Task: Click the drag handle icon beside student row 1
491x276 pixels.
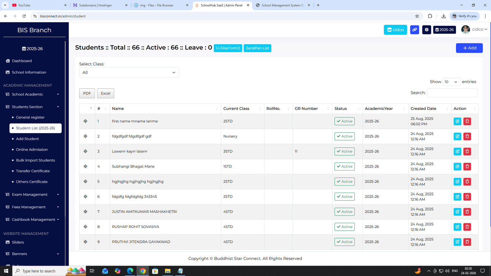Action: (85, 121)
